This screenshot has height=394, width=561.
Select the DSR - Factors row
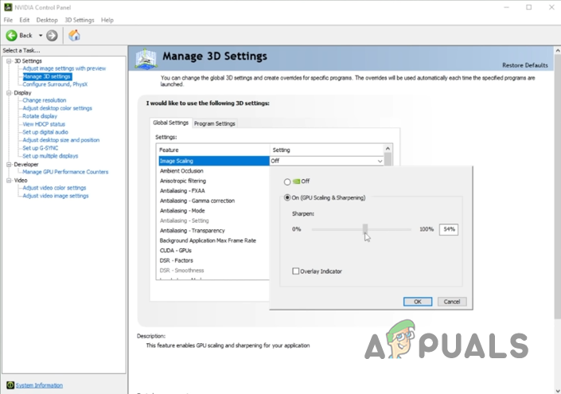[x=213, y=260]
